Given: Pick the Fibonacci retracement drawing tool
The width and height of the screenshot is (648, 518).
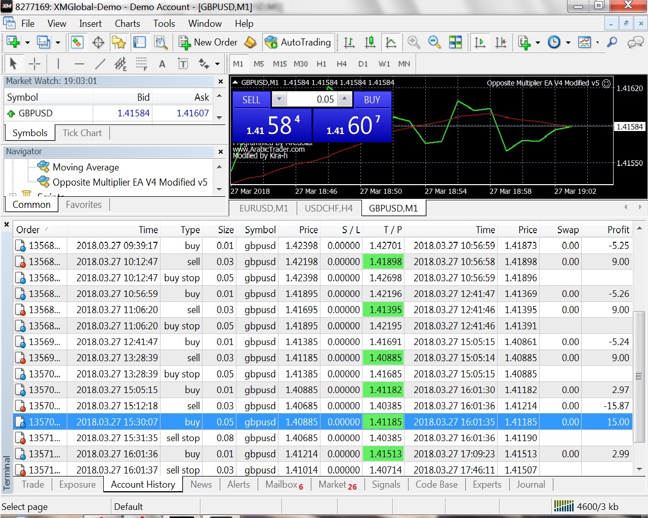Looking at the screenshot, I should (x=141, y=64).
